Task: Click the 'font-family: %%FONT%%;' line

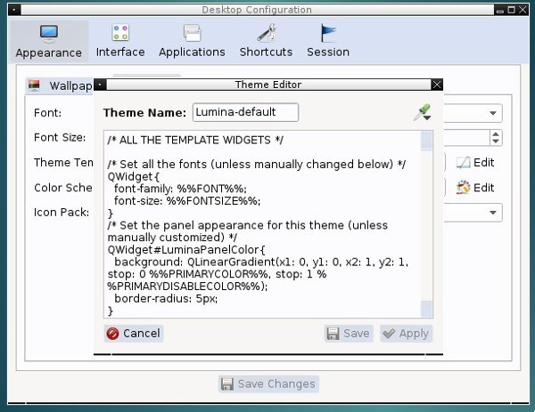Action: click(x=180, y=189)
